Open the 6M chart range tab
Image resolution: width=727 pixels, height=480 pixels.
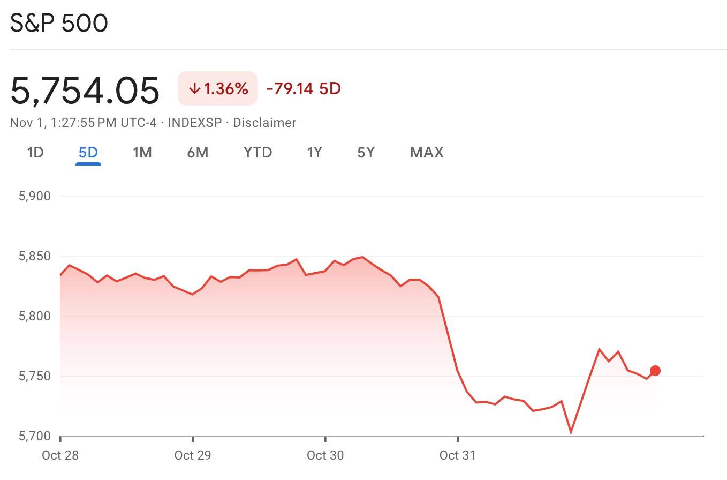[198, 153]
